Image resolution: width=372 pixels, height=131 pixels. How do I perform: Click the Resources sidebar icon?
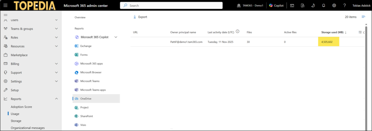6,46
